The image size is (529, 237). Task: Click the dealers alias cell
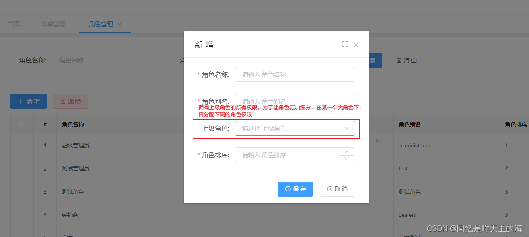coord(407,215)
